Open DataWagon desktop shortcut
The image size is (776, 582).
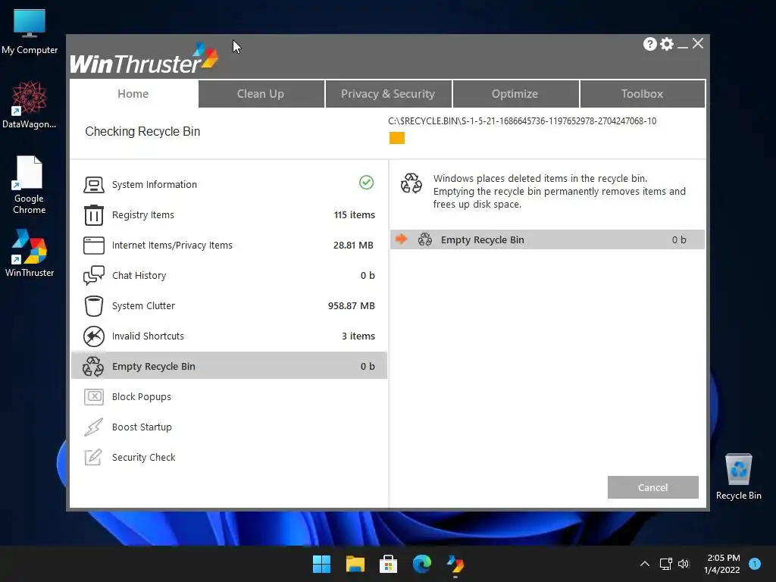click(30, 105)
